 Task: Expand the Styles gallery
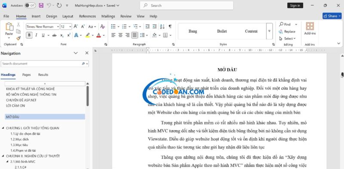270,31
